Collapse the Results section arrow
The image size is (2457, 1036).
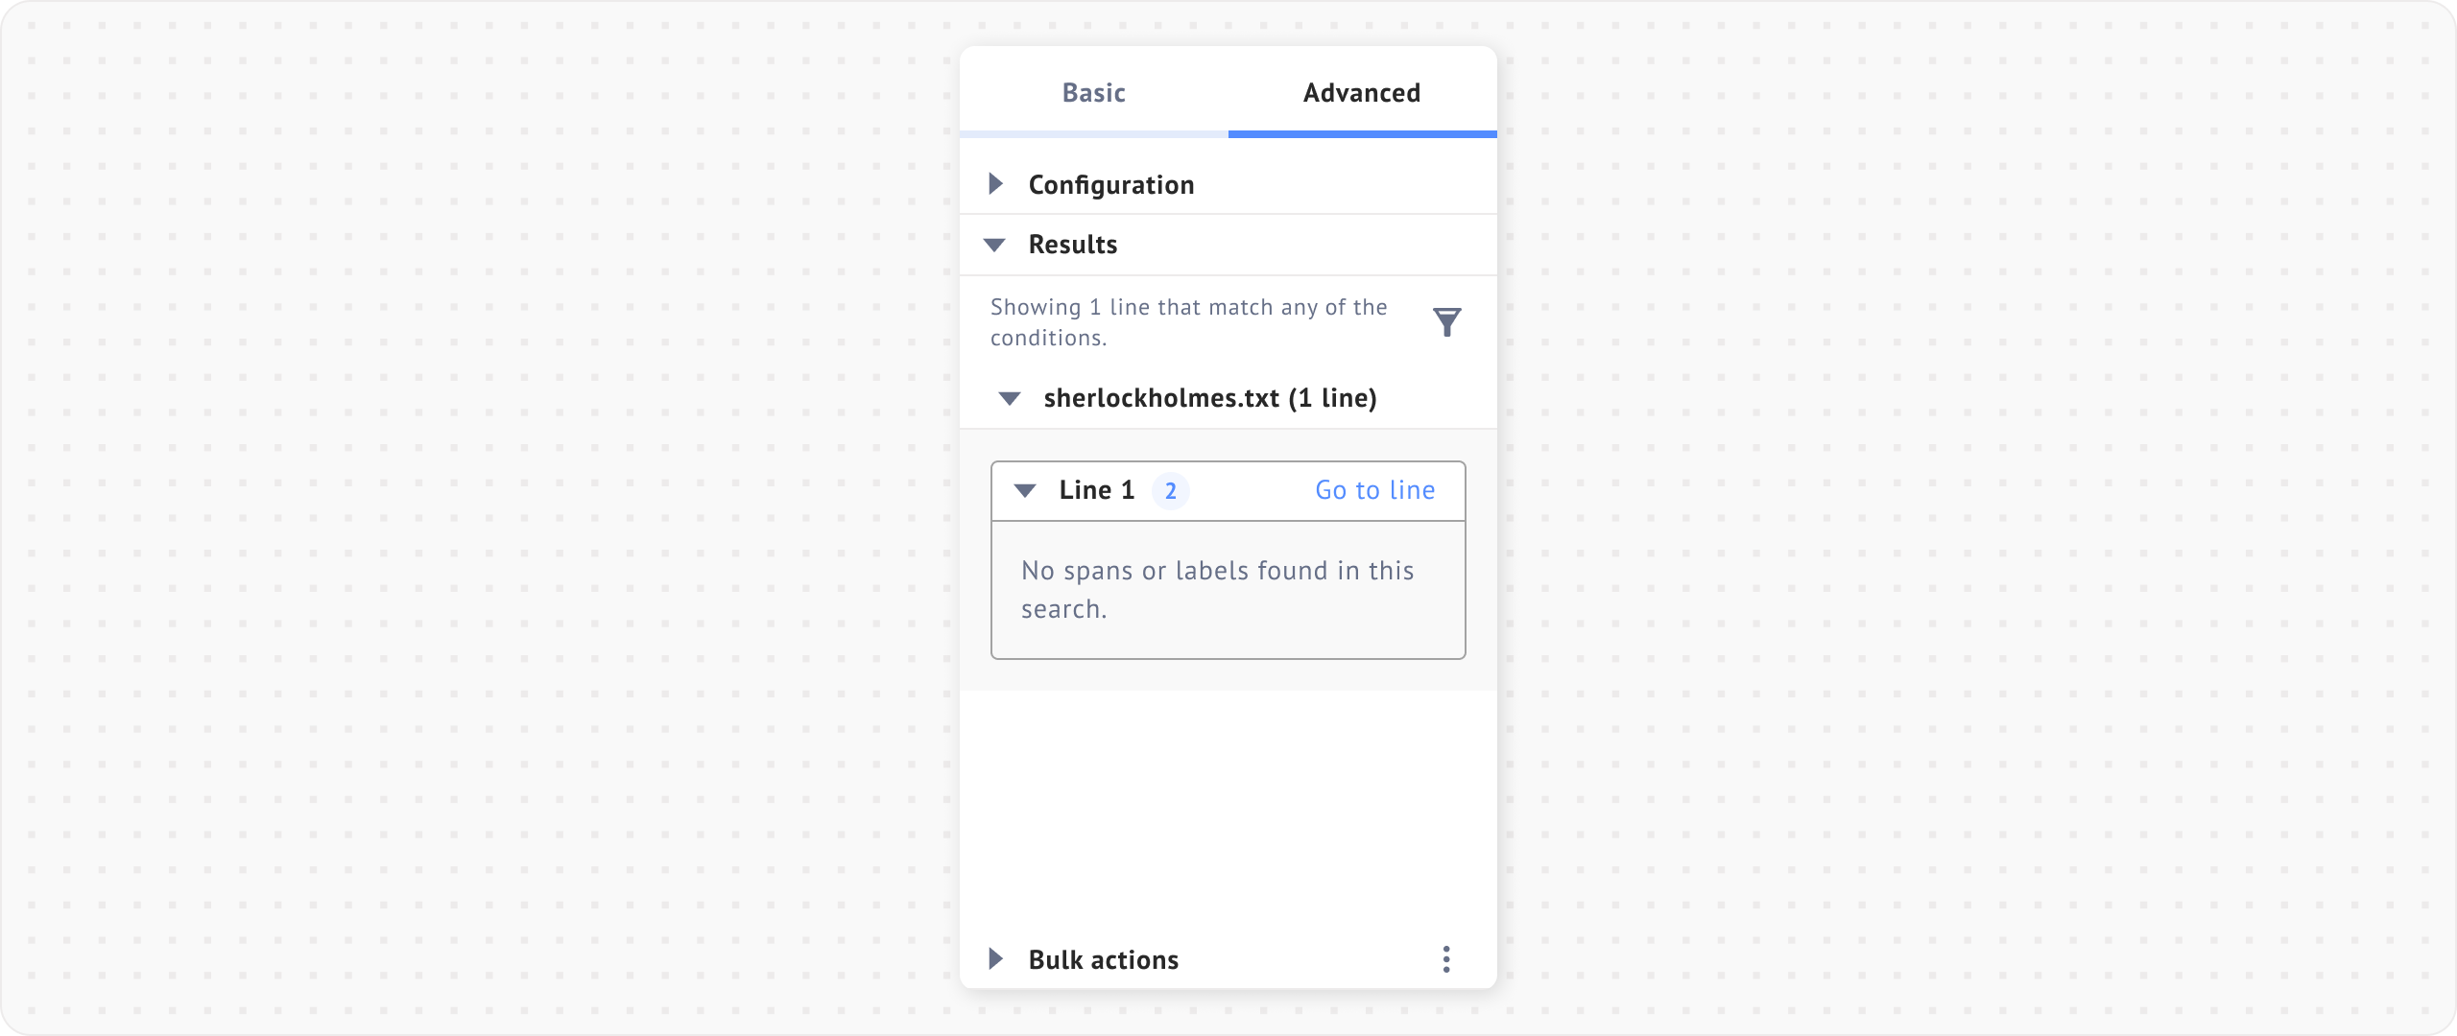(x=994, y=245)
